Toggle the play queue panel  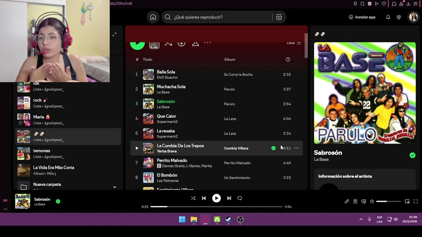click(355, 201)
